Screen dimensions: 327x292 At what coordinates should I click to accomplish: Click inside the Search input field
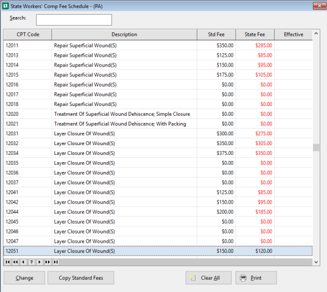(74, 20)
